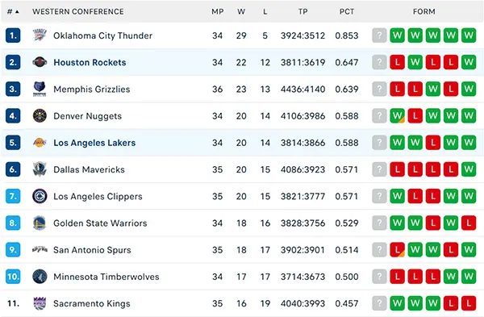484x317 pixels.
Task: Sort the table by MP column header
Action: click(217, 12)
